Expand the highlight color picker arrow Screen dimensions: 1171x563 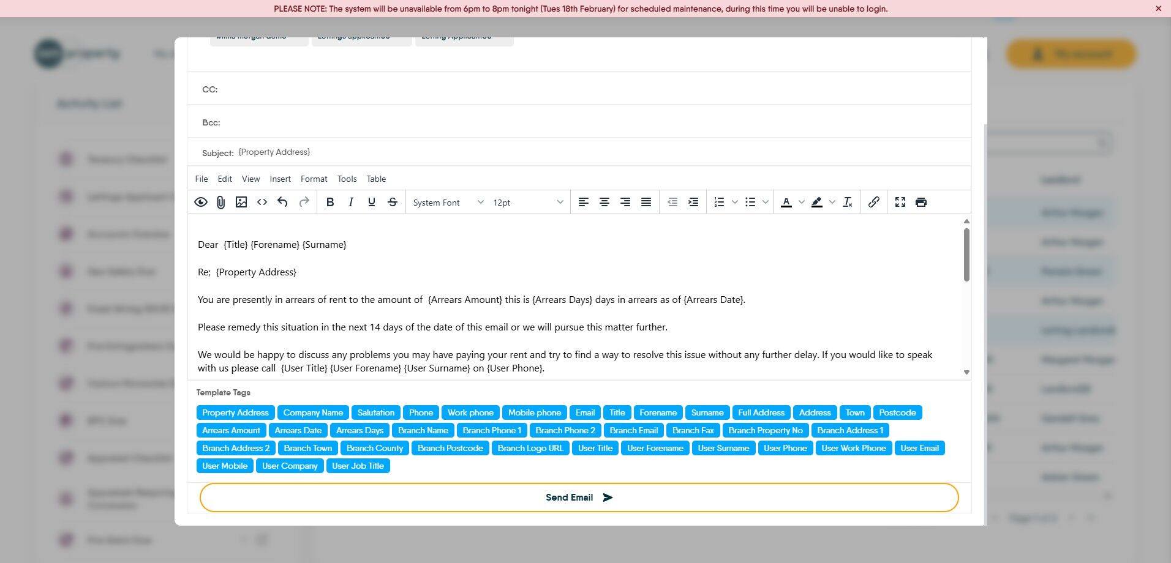pos(832,202)
